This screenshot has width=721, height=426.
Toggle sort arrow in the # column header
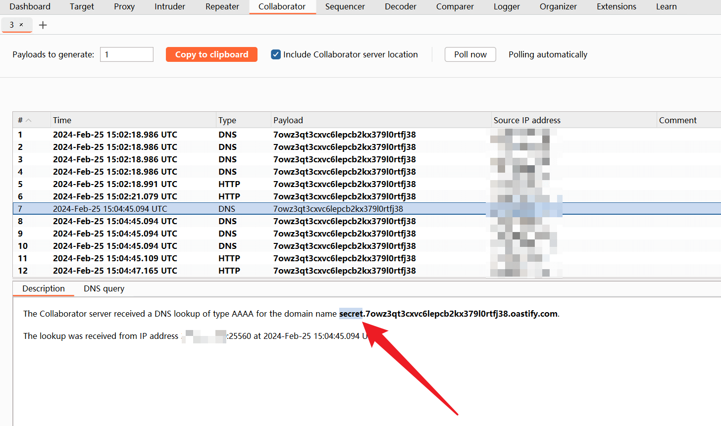(29, 120)
